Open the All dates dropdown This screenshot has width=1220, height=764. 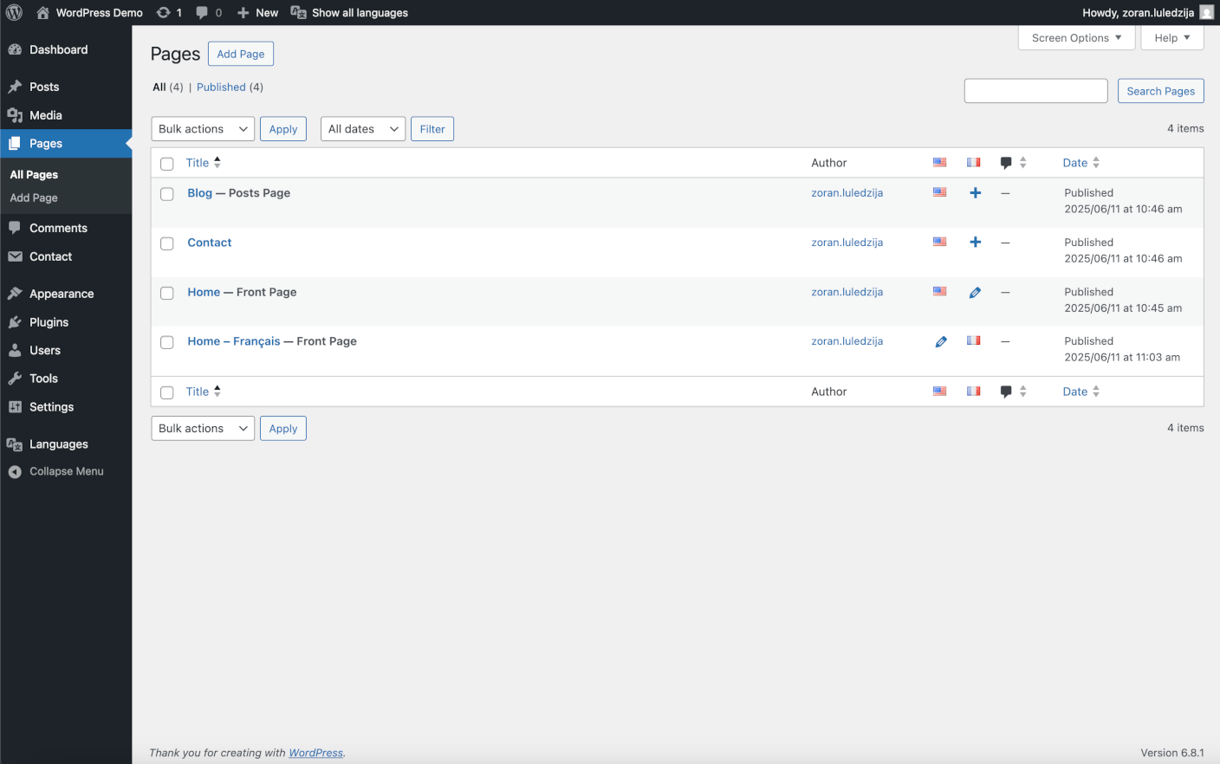[x=363, y=129]
